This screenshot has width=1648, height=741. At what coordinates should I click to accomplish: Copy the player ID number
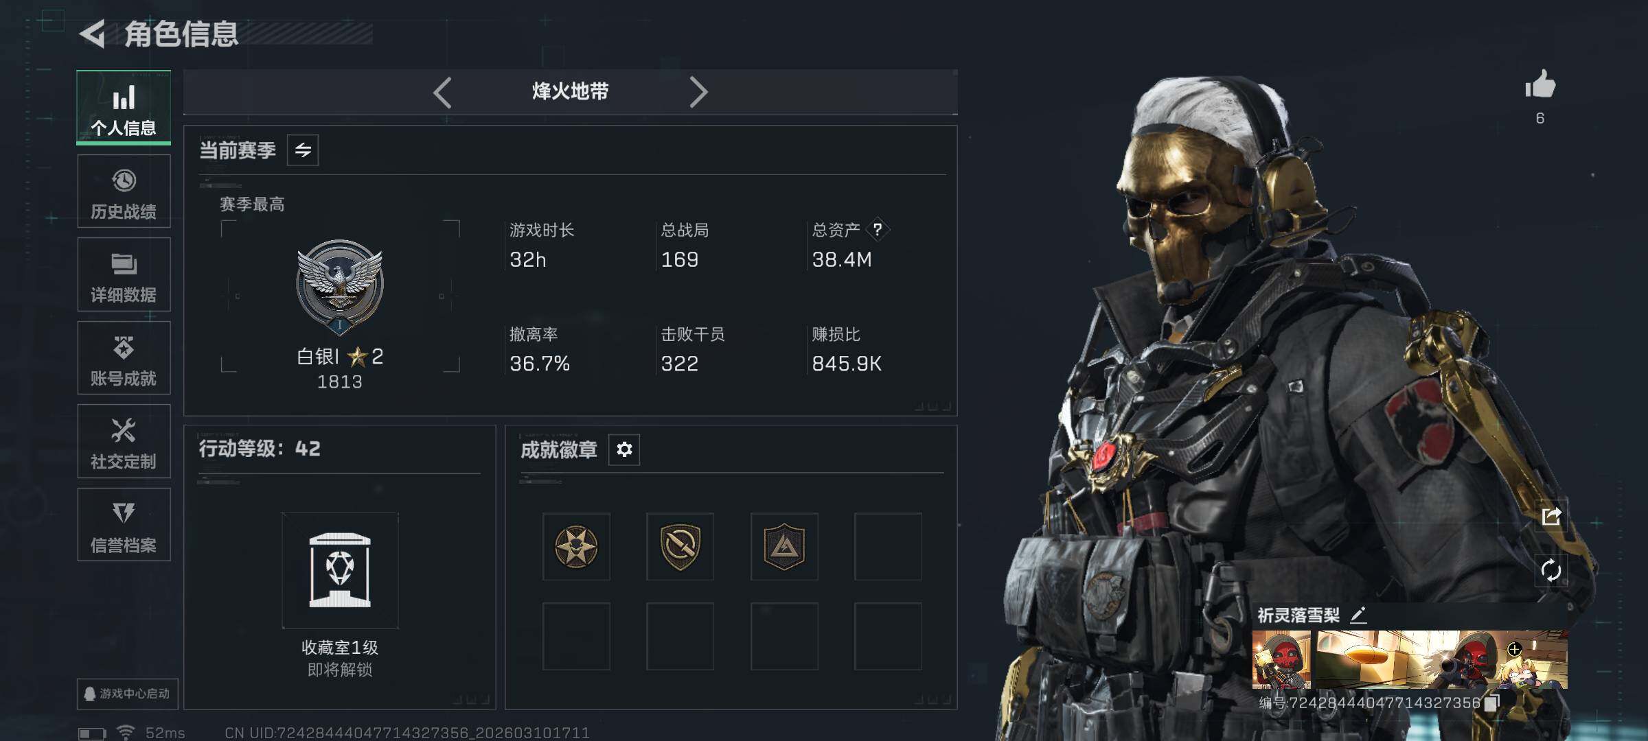(1491, 703)
